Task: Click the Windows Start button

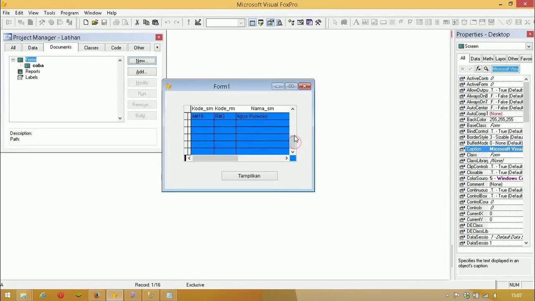Action: [7, 296]
